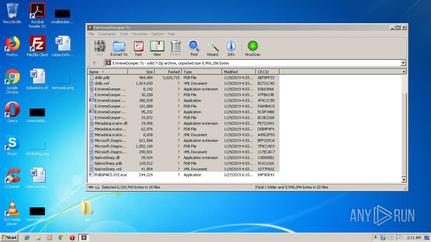Screen dimensions: 431x242
Task: Open Google Chrome desktop shortcut
Action: [12, 81]
